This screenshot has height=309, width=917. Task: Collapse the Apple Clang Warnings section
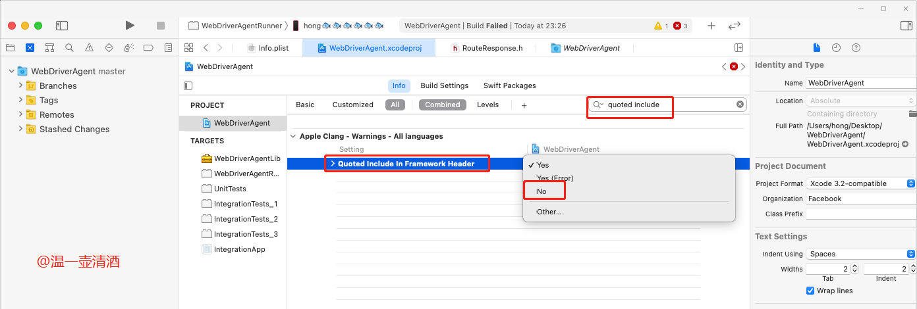(292, 136)
